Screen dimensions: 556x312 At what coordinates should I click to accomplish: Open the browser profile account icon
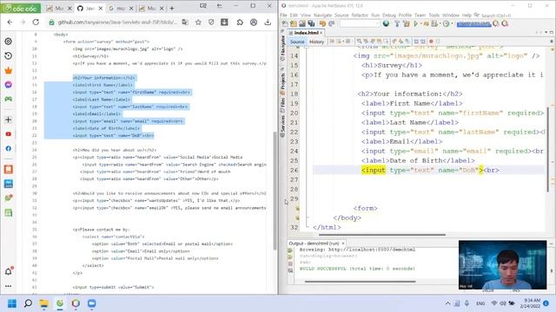click(x=254, y=22)
